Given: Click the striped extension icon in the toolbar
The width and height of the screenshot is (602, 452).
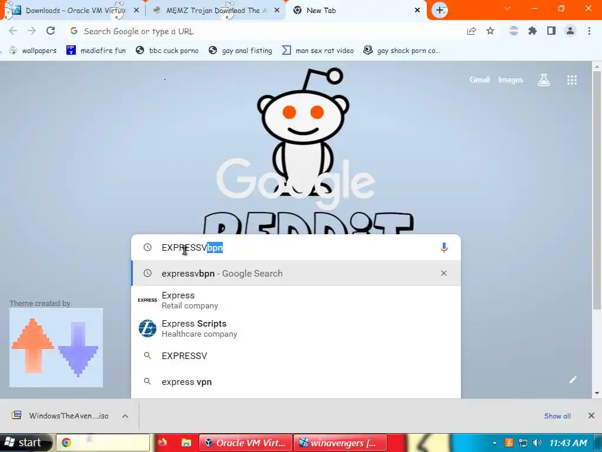Looking at the screenshot, I should pyautogui.click(x=513, y=31).
